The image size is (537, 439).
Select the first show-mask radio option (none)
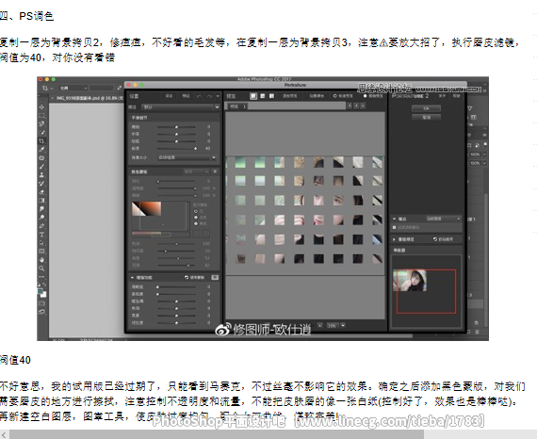click(196, 211)
